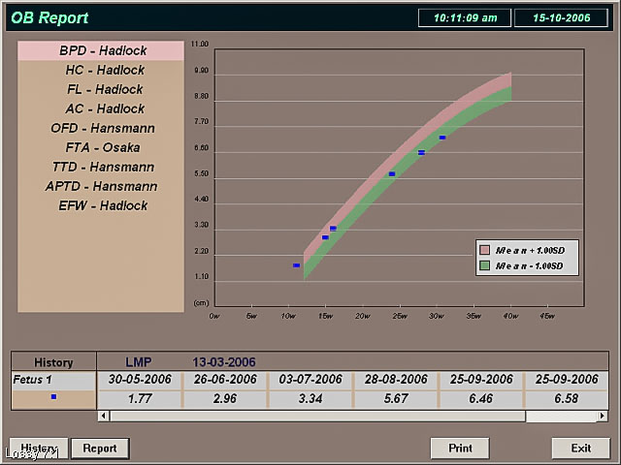Open the Report view

tap(100, 449)
